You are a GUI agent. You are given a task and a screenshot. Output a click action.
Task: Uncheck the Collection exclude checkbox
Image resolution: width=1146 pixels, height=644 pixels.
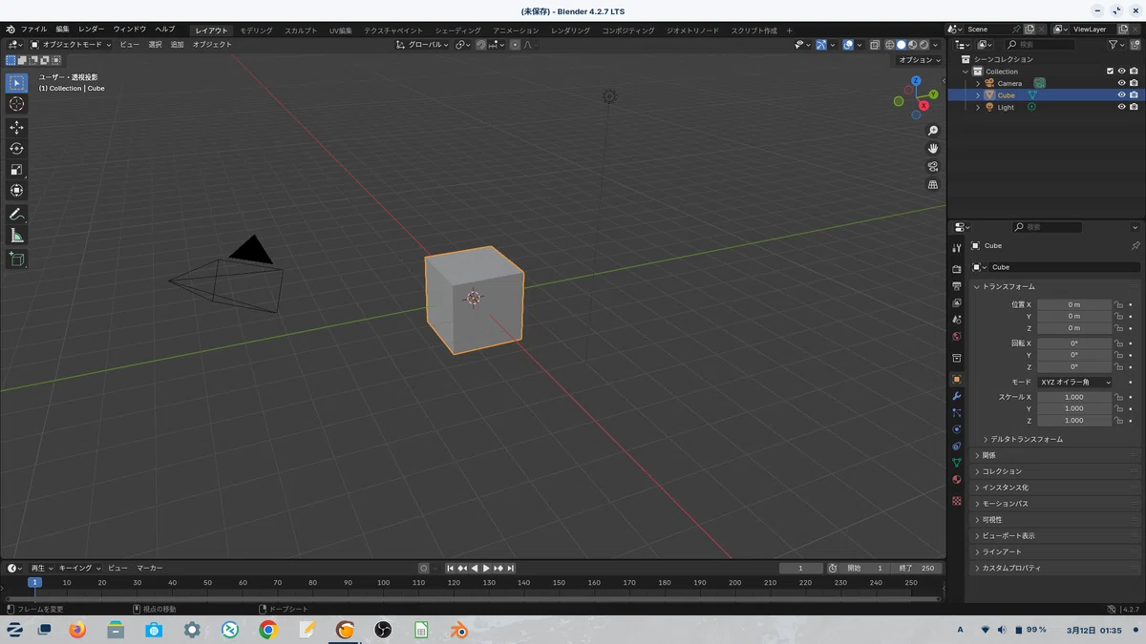coord(1110,72)
